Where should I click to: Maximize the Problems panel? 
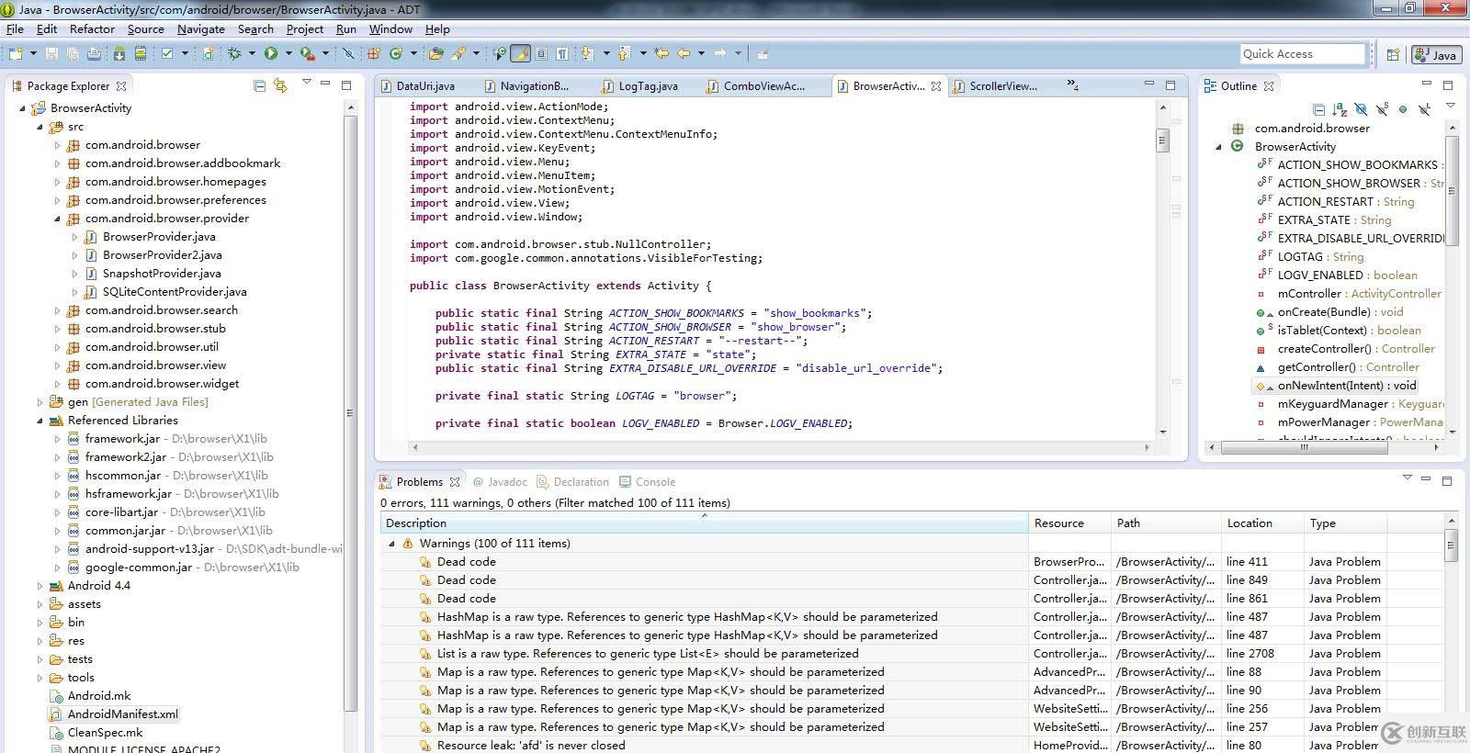(x=1447, y=480)
